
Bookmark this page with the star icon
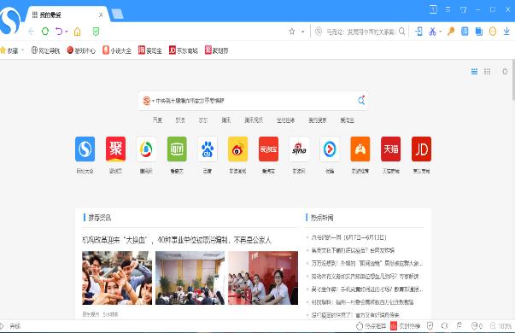[x=291, y=32]
